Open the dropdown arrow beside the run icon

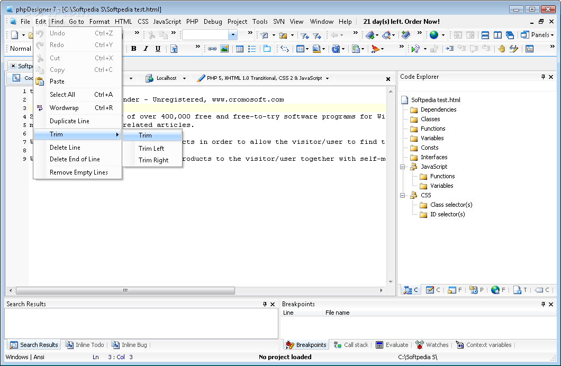pyautogui.click(x=425, y=49)
